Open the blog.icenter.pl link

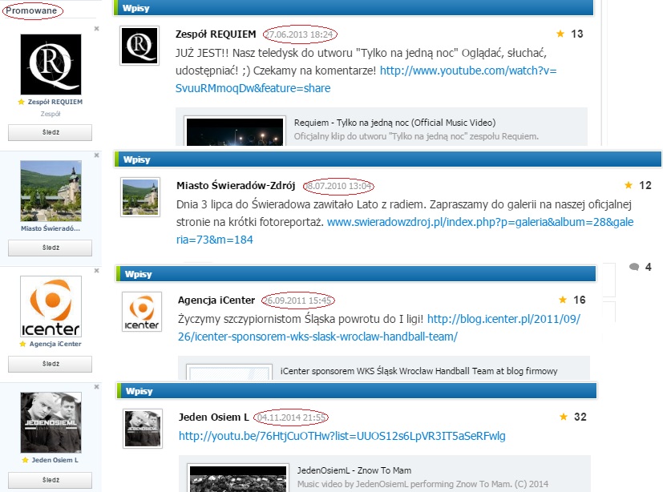[379, 328]
